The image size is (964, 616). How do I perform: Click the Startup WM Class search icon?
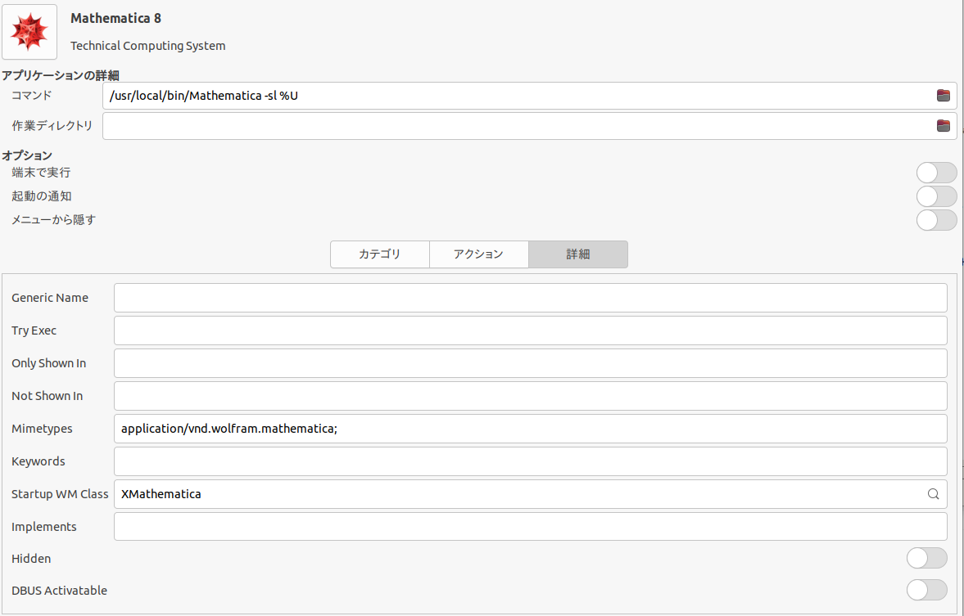[x=933, y=494]
